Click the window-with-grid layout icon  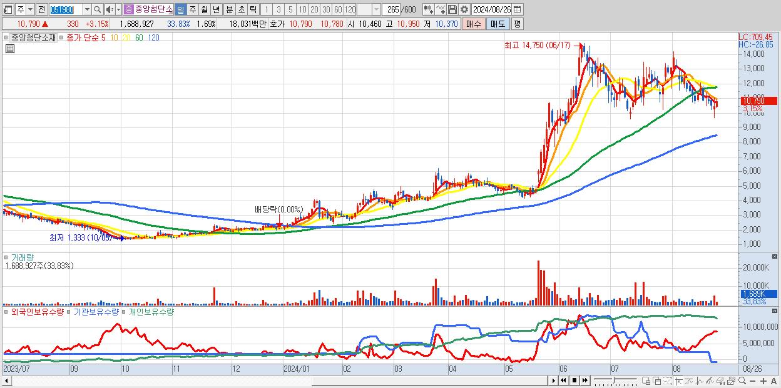click(x=646, y=381)
